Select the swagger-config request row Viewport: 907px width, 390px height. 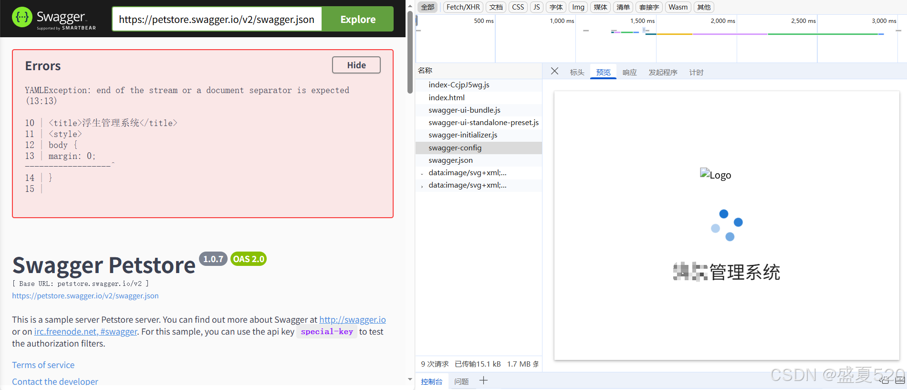pos(479,148)
